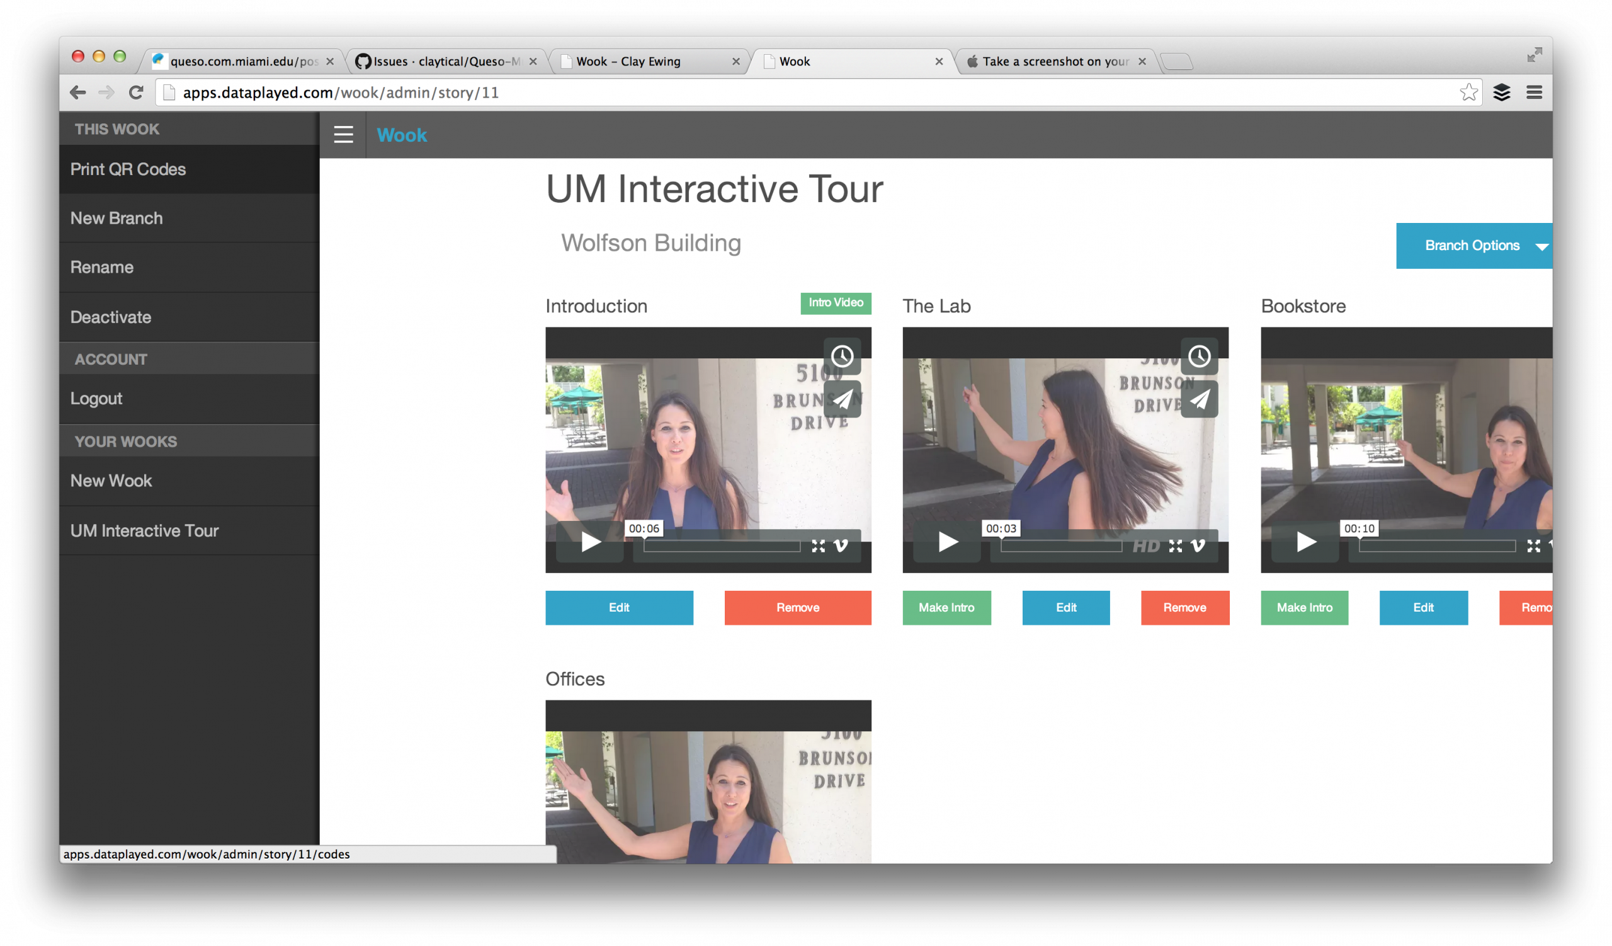Click the Wolfson Building branch title
This screenshot has height=946, width=1612.
tap(651, 243)
